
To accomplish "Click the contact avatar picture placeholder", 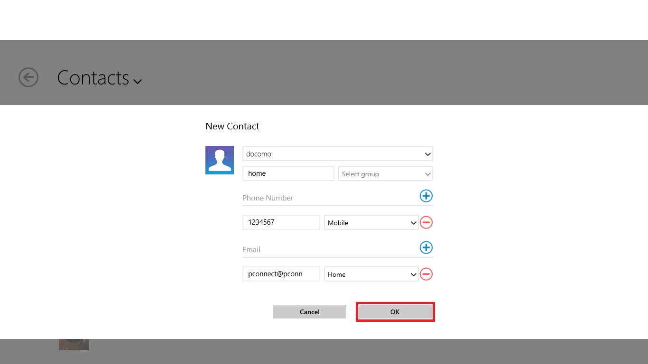I will click(220, 160).
